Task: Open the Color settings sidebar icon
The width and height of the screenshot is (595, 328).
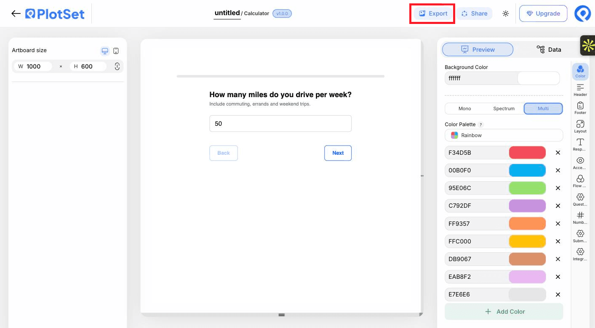Action: 580,71
